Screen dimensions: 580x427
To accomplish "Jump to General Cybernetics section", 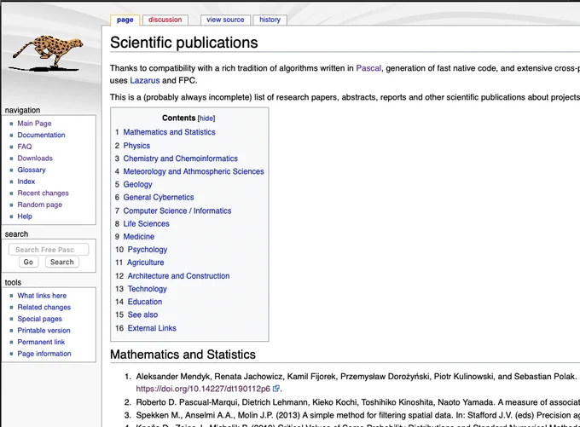I will [159, 198].
